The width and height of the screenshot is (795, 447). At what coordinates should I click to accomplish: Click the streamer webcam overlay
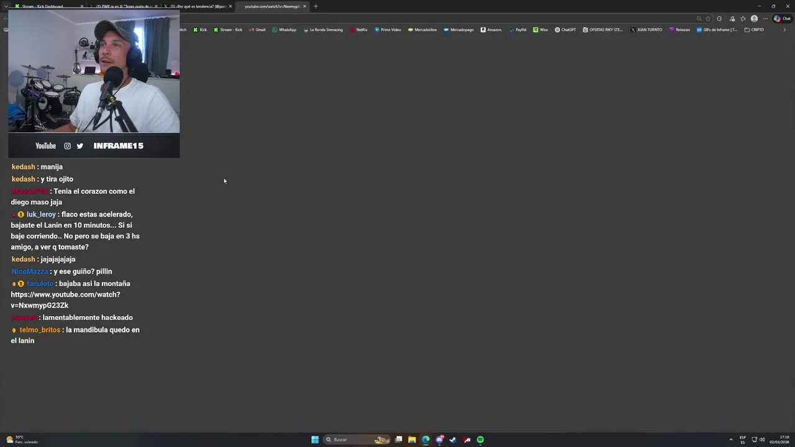tap(94, 71)
